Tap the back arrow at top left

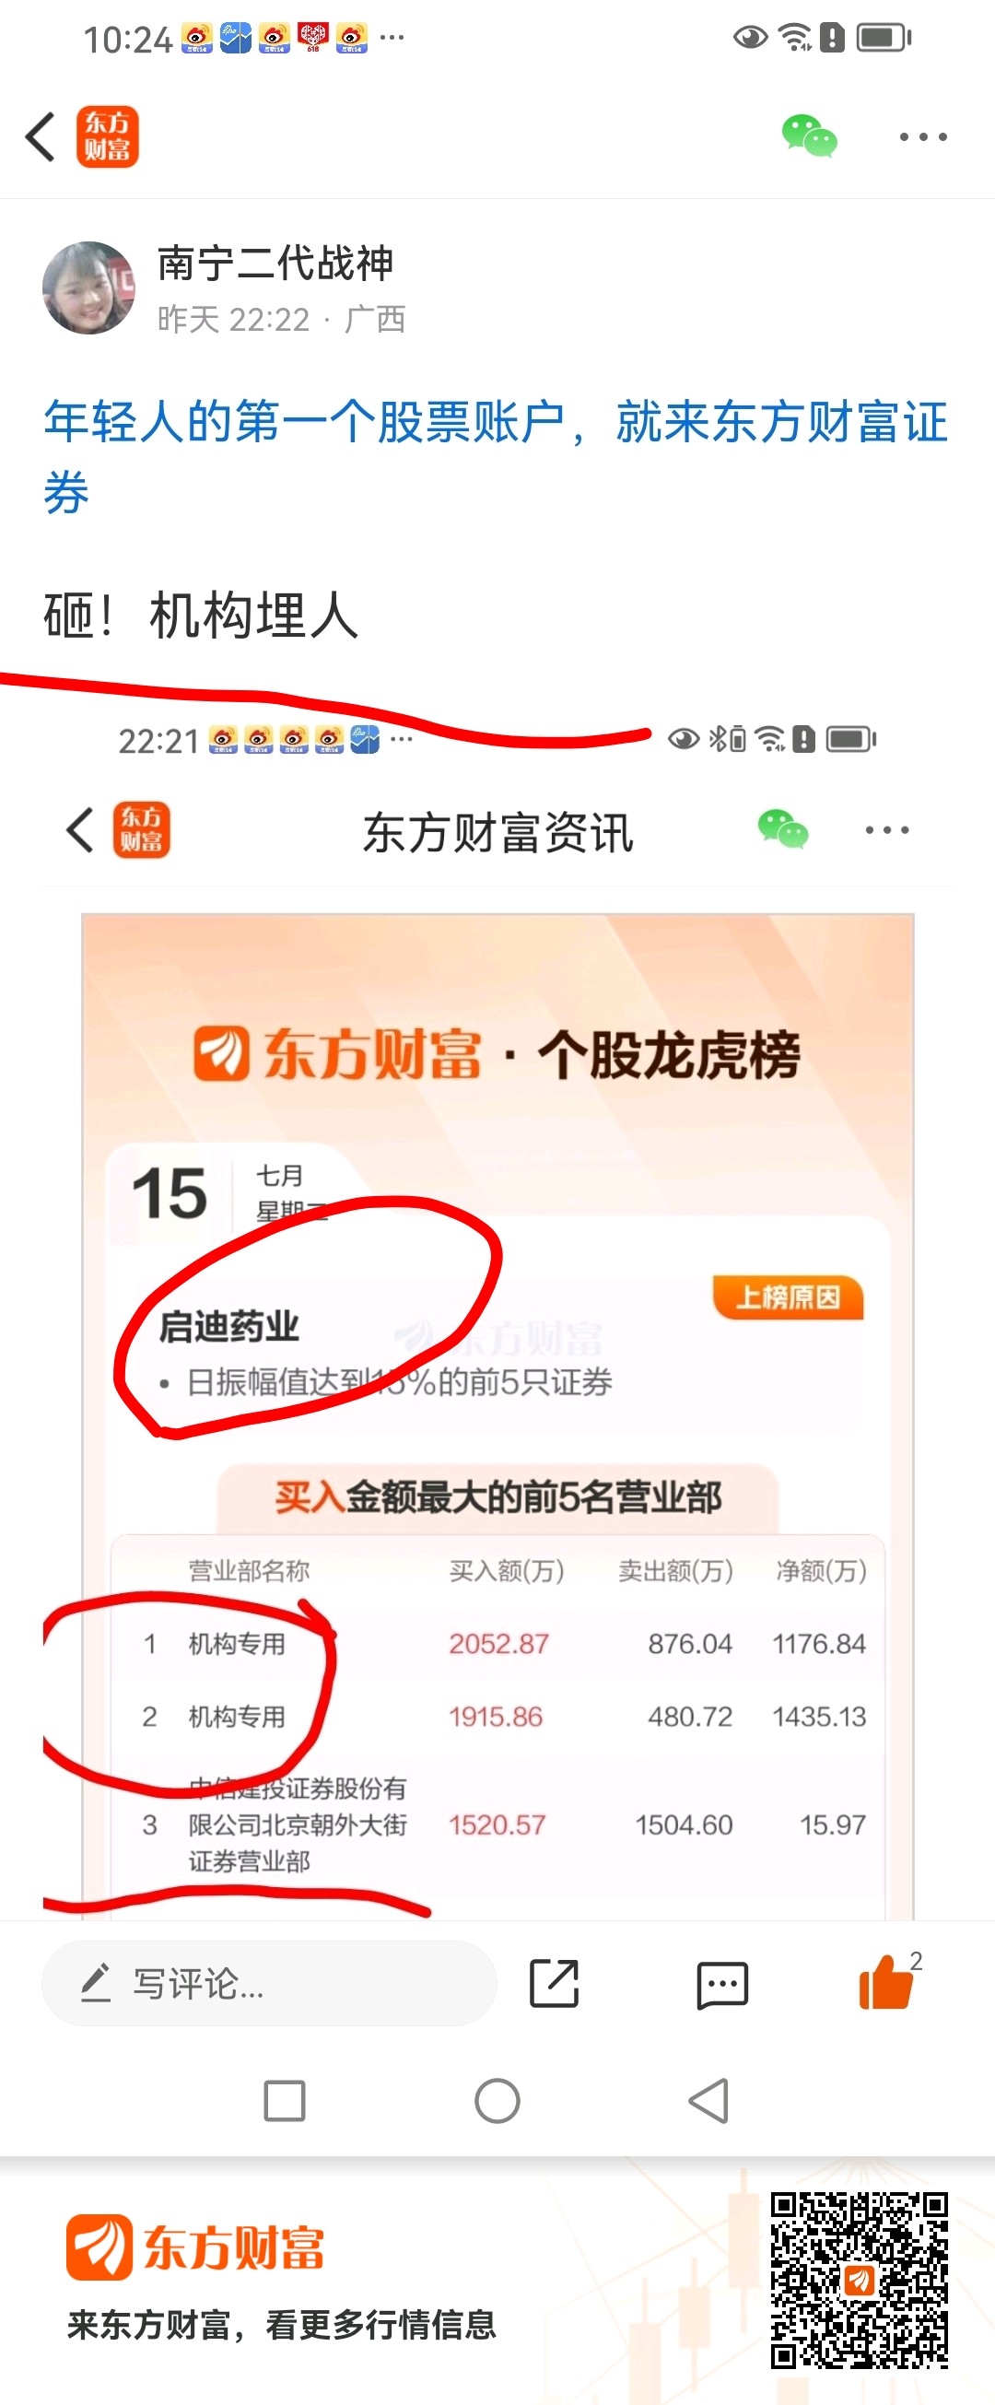point(41,137)
